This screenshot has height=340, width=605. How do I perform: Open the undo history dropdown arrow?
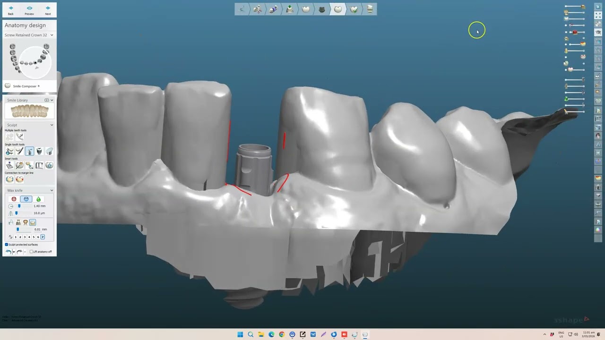(14, 252)
